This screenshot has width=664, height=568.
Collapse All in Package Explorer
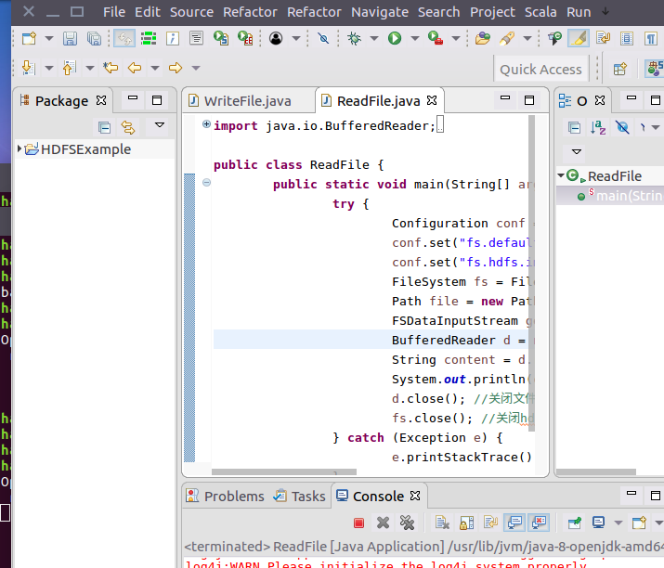click(104, 127)
